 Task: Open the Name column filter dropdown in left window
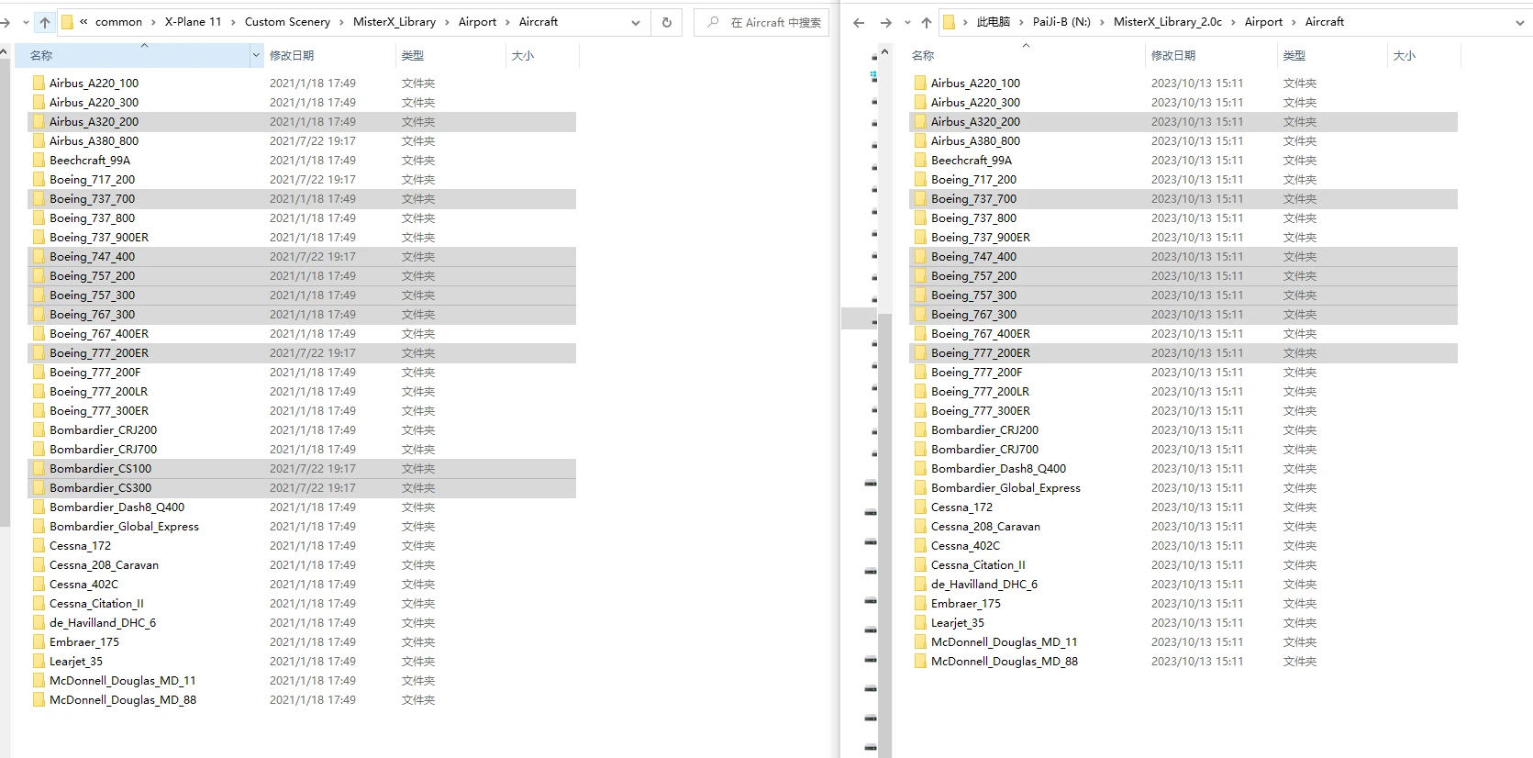pos(256,56)
